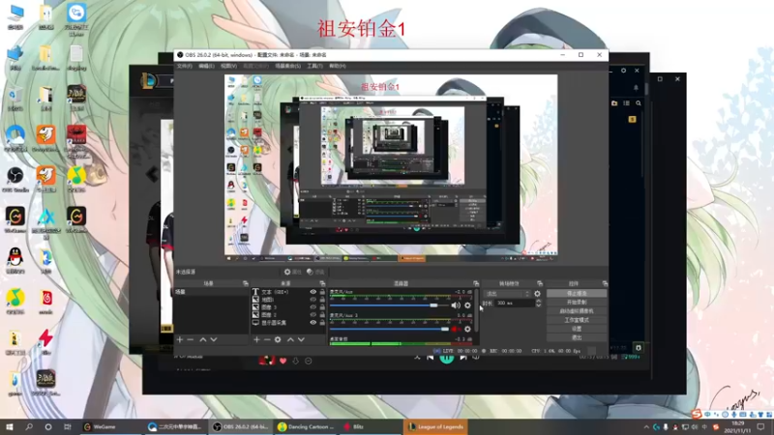Open the 麦克风/Aux audio settings gear

click(x=467, y=305)
